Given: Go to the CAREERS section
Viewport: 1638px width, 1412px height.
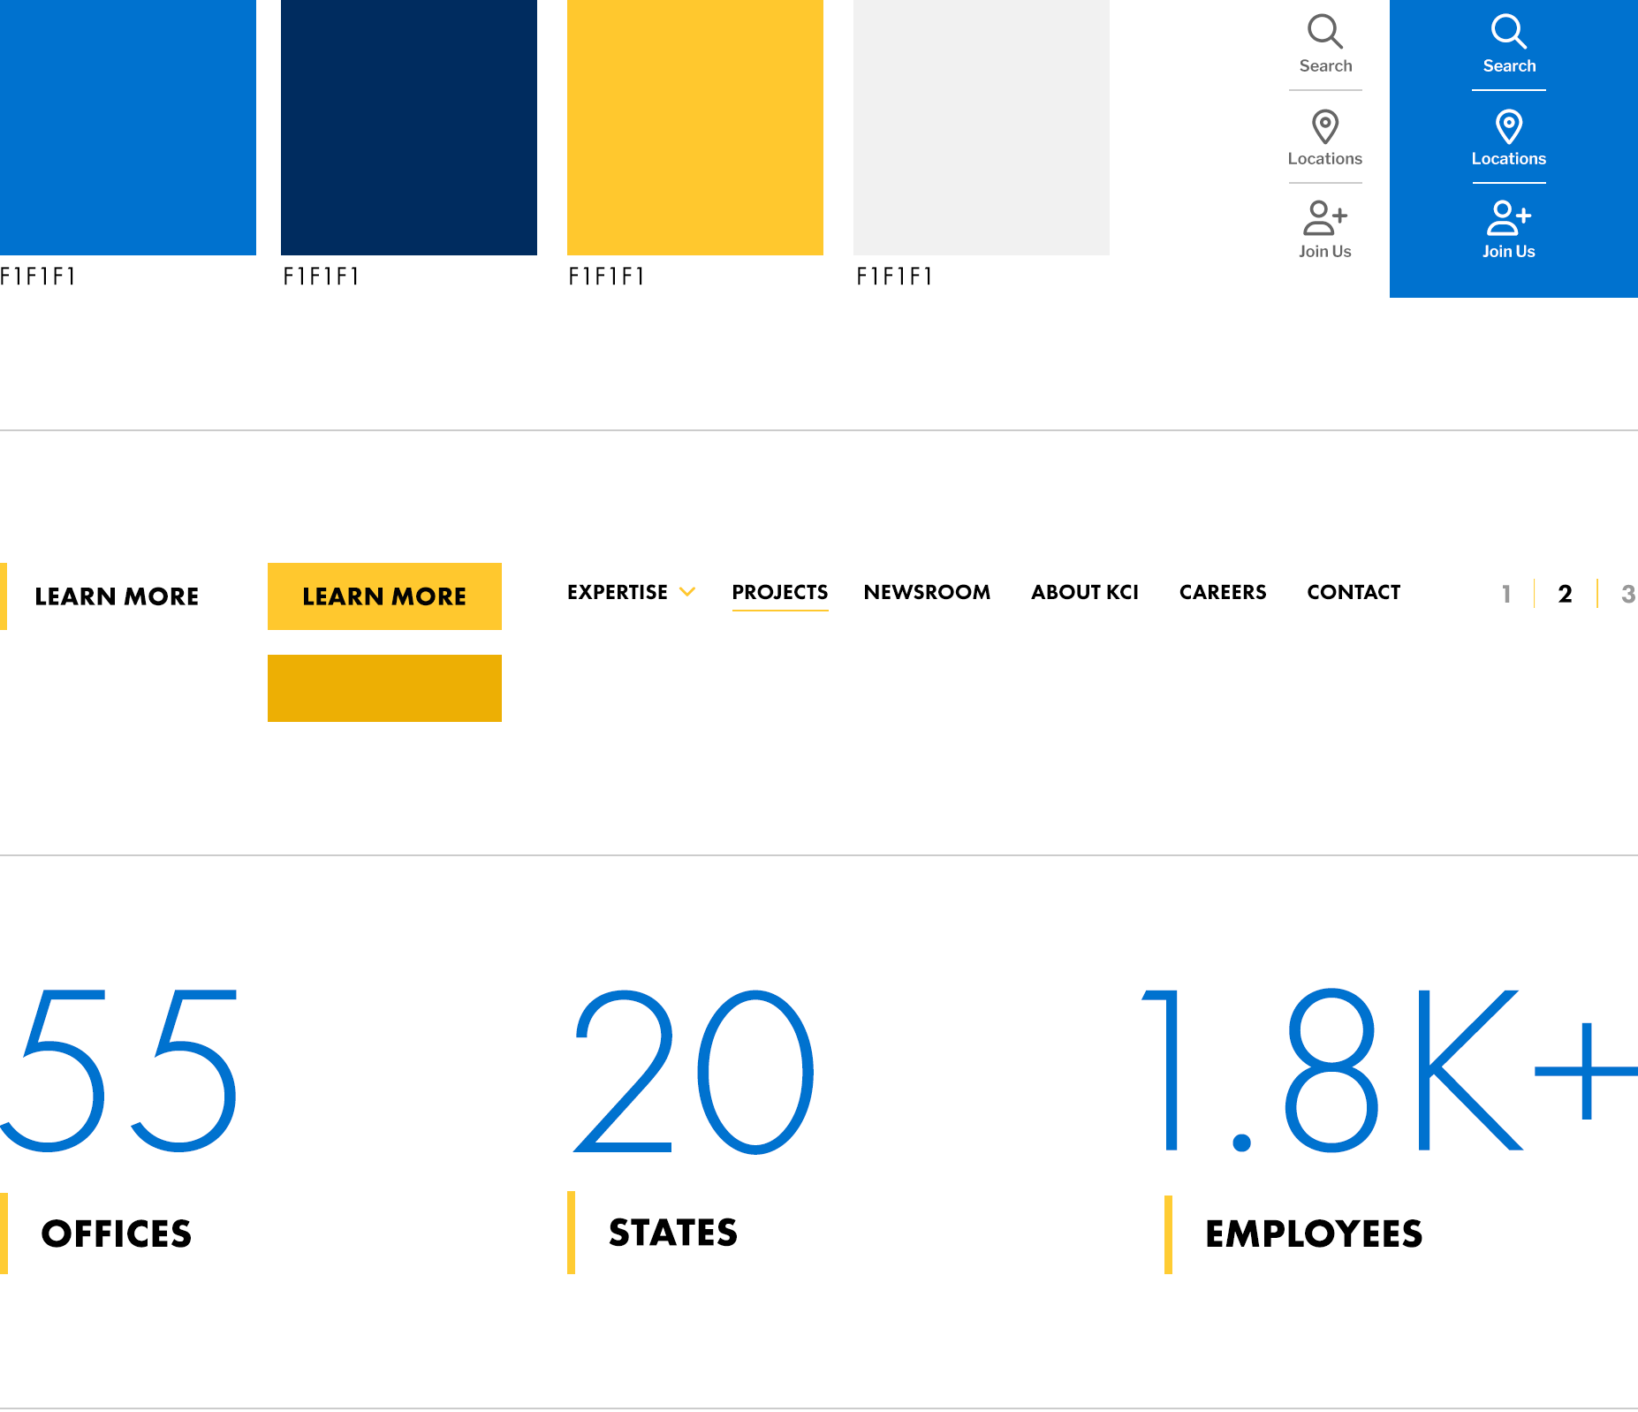Looking at the screenshot, I should [x=1222, y=593].
